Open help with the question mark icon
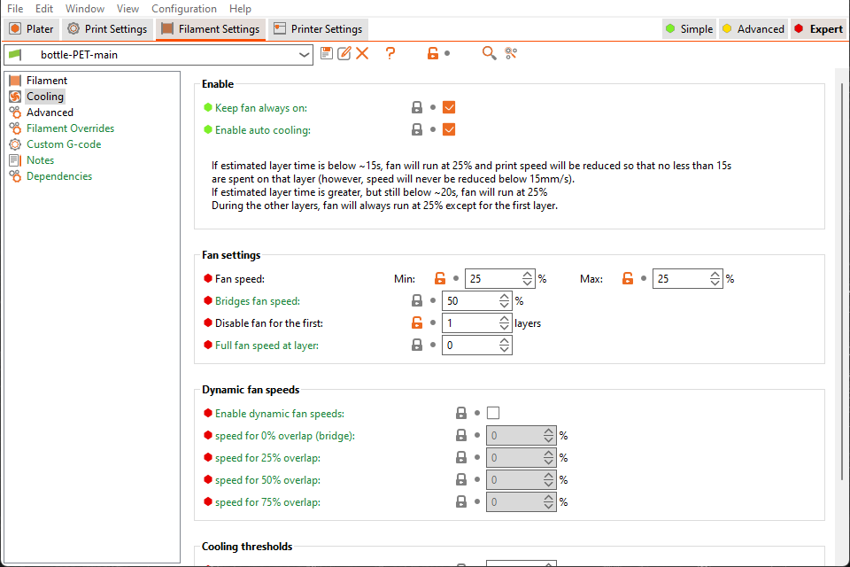Viewport: 850px width, 567px height. tap(390, 53)
